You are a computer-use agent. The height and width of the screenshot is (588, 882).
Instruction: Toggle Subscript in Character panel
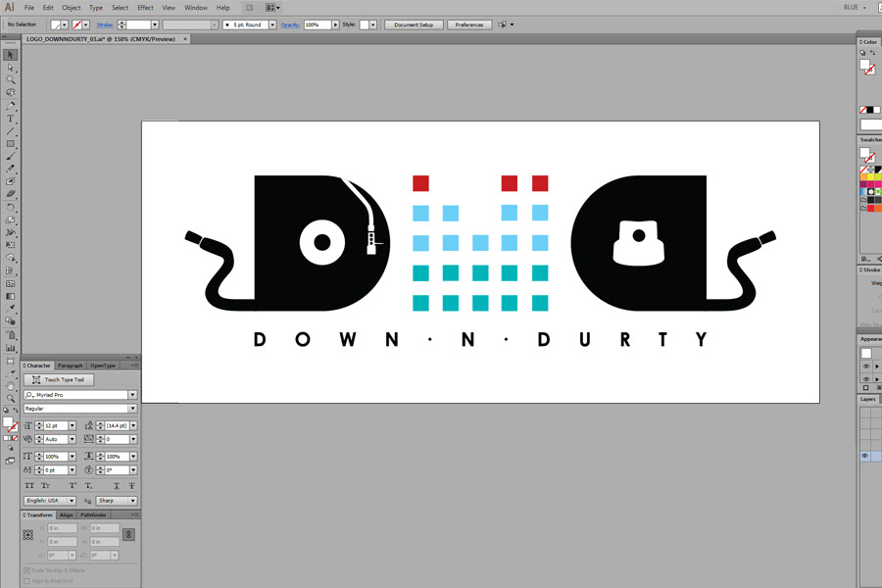click(x=89, y=486)
